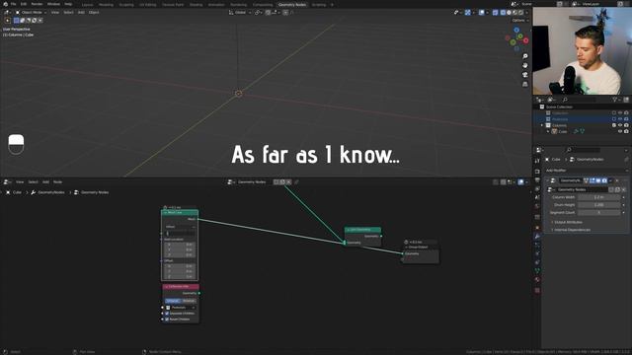Open the Output properties tab
Viewport: 632px width, 355px height.
(x=537, y=179)
